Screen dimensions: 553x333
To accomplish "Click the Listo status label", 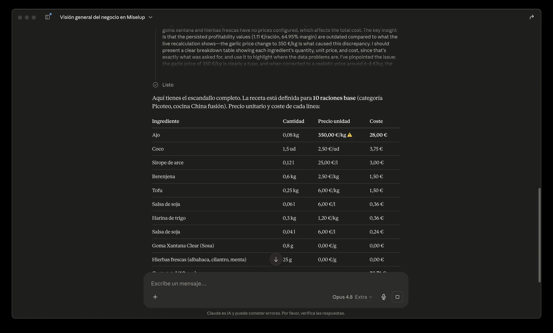I will click(x=168, y=85).
